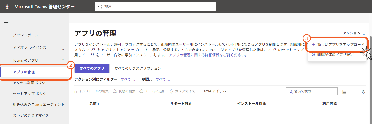Open アクション別にフィルター すべて dropdown

pos(128,80)
